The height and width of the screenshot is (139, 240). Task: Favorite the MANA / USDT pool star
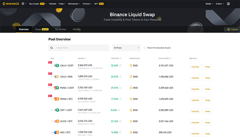click(x=52, y=88)
